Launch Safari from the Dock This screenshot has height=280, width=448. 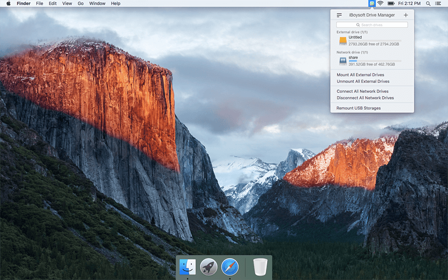(230, 267)
